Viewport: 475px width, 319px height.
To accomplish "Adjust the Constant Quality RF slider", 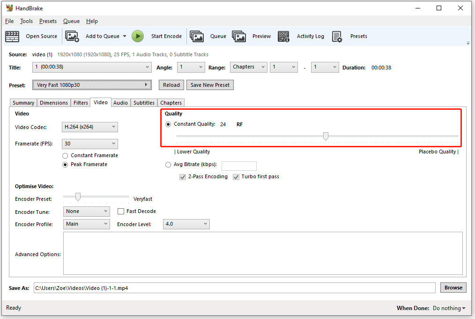I will [326, 136].
